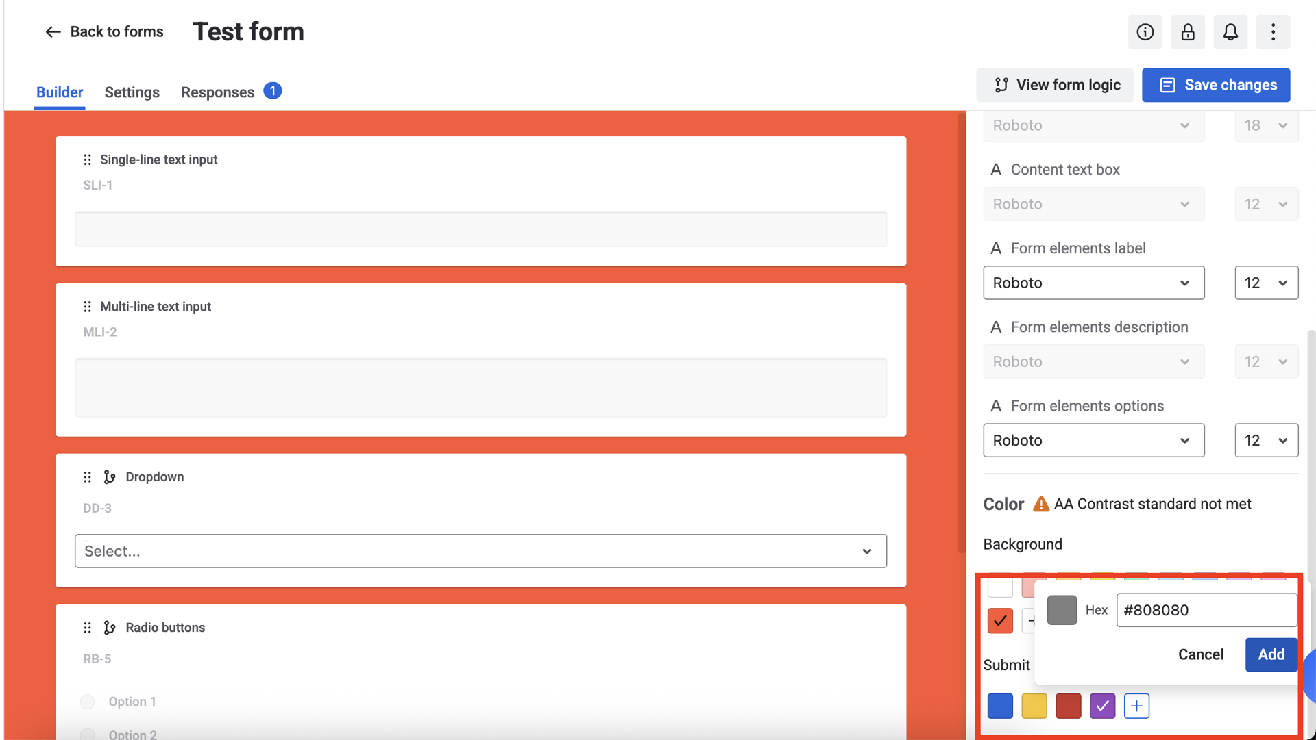Click the Hex color input field
Screen dimensions: 1316x740
[x=1206, y=610]
